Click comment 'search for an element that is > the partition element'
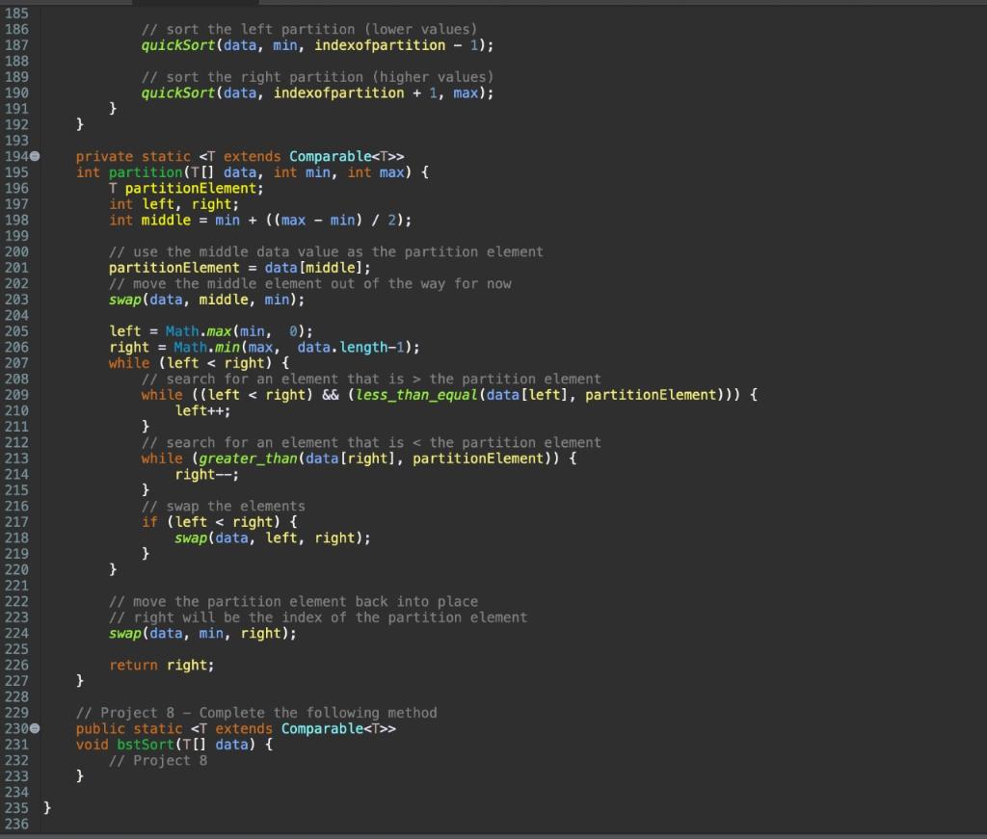Image resolution: width=987 pixels, height=839 pixels. (371, 380)
